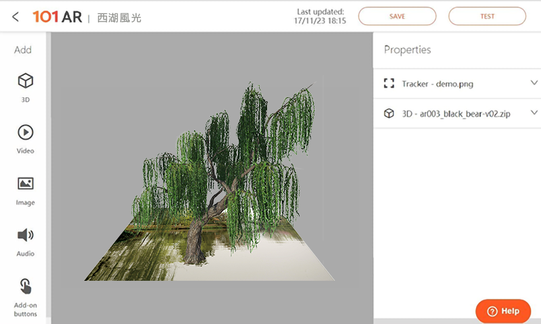The height and width of the screenshot is (324, 541).
Task: Click the Last updated timestamp
Action: (x=320, y=17)
